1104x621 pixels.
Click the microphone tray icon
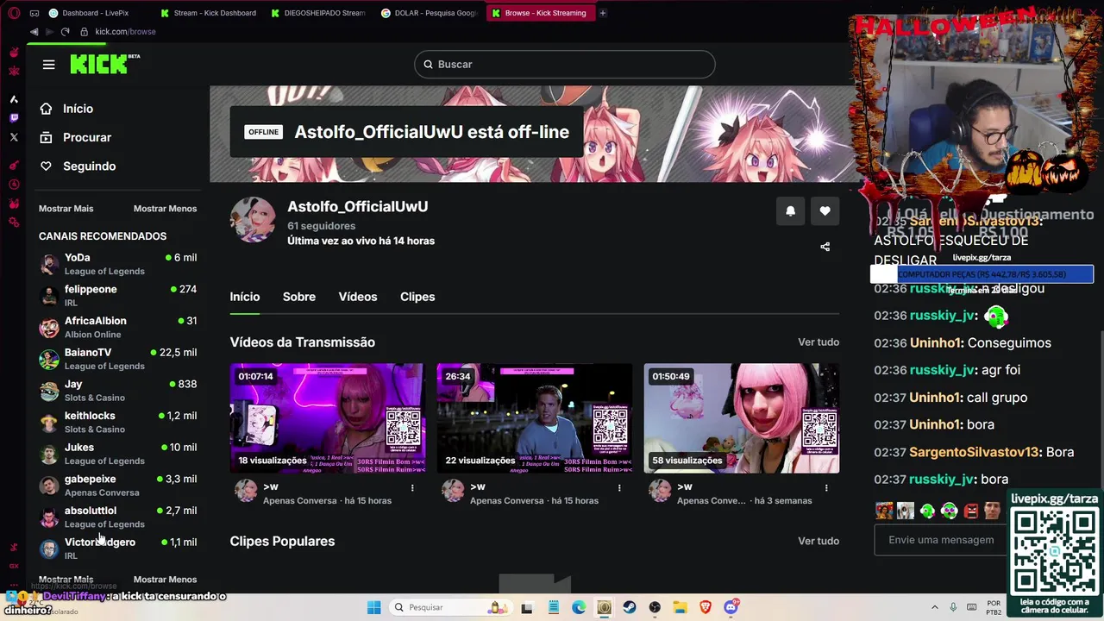pyautogui.click(x=951, y=607)
